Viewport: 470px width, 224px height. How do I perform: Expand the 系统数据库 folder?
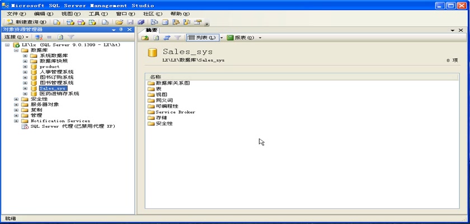(25, 56)
